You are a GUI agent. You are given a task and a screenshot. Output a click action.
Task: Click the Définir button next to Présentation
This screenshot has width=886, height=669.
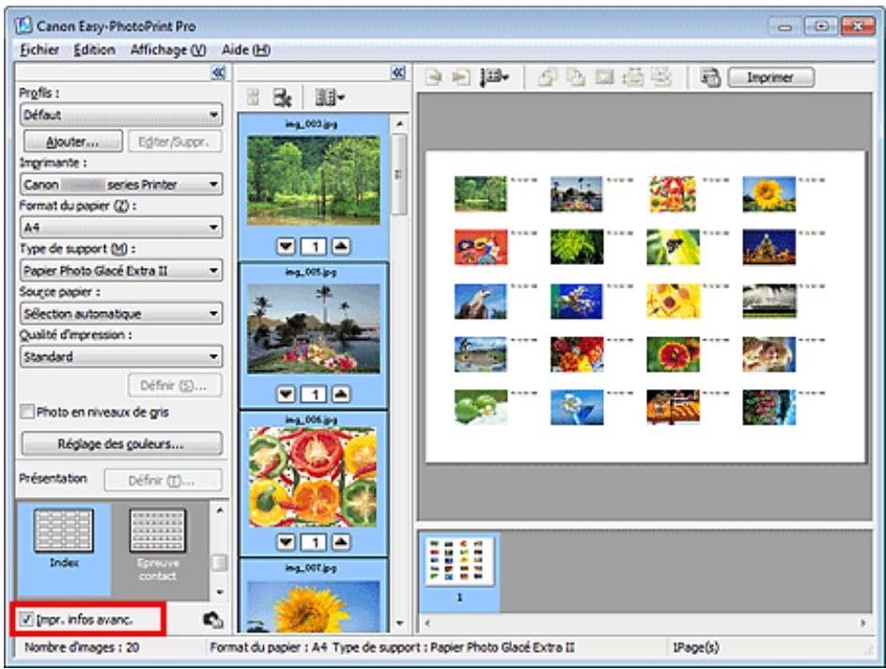point(163,480)
